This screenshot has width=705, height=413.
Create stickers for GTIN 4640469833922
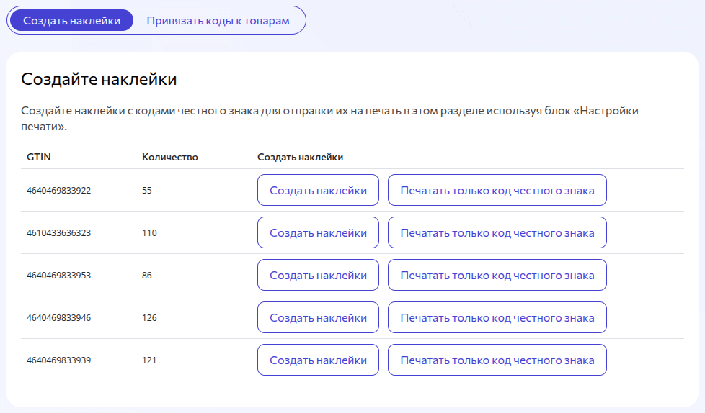[x=318, y=191]
